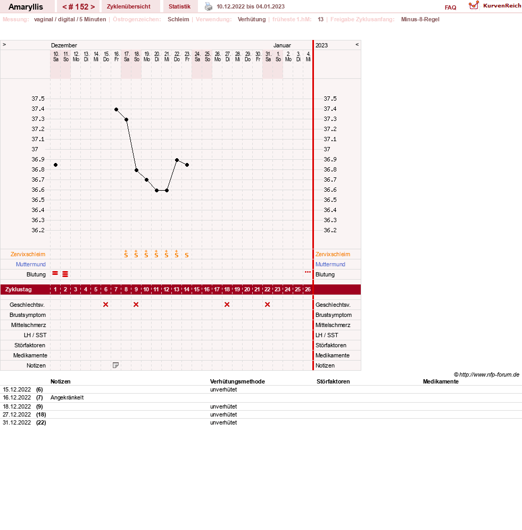
Task: Click the 'Schleim' estrogen sign value
Action: [178, 19]
